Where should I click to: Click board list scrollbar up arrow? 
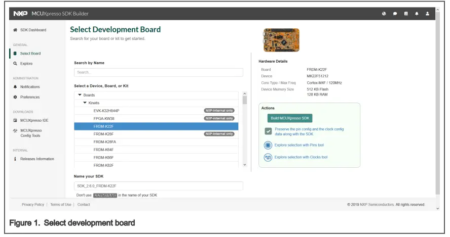pyautogui.click(x=245, y=93)
